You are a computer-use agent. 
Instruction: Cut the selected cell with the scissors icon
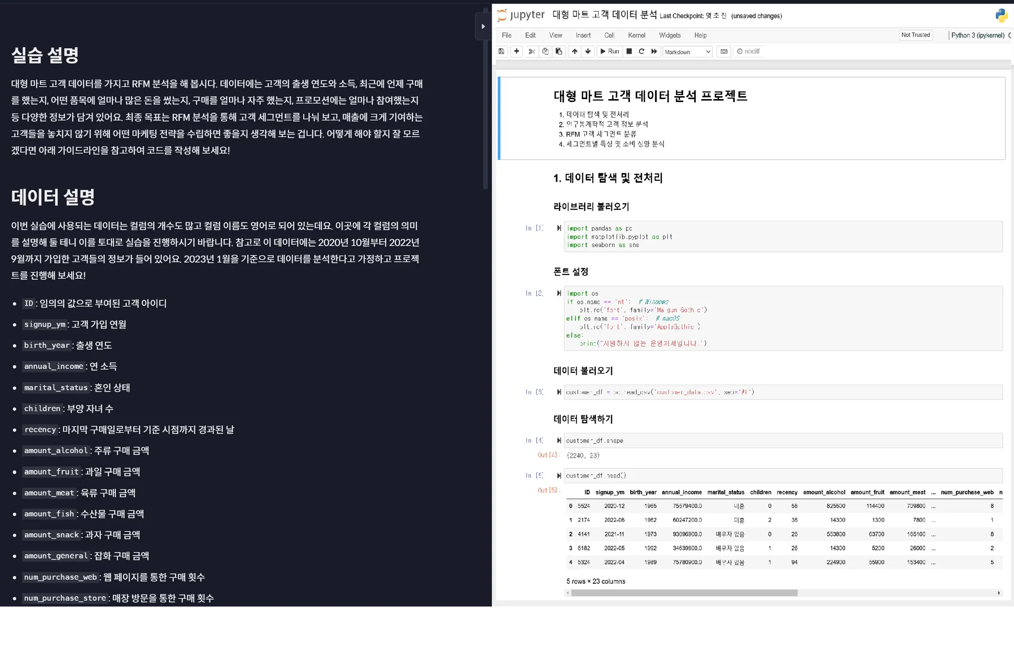click(x=532, y=51)
